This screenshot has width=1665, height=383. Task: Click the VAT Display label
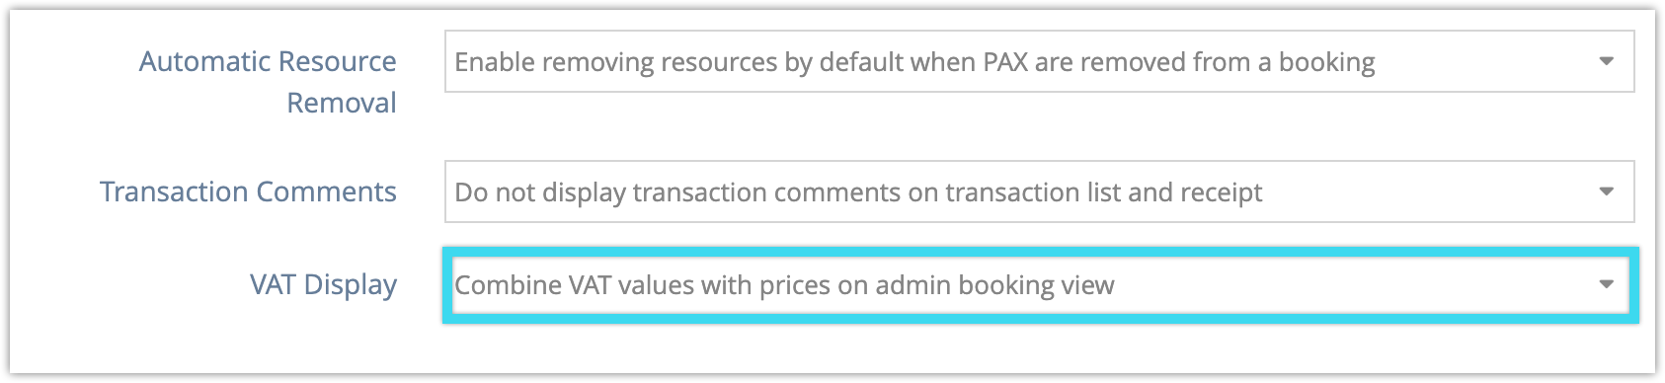(x=323, y=284)
